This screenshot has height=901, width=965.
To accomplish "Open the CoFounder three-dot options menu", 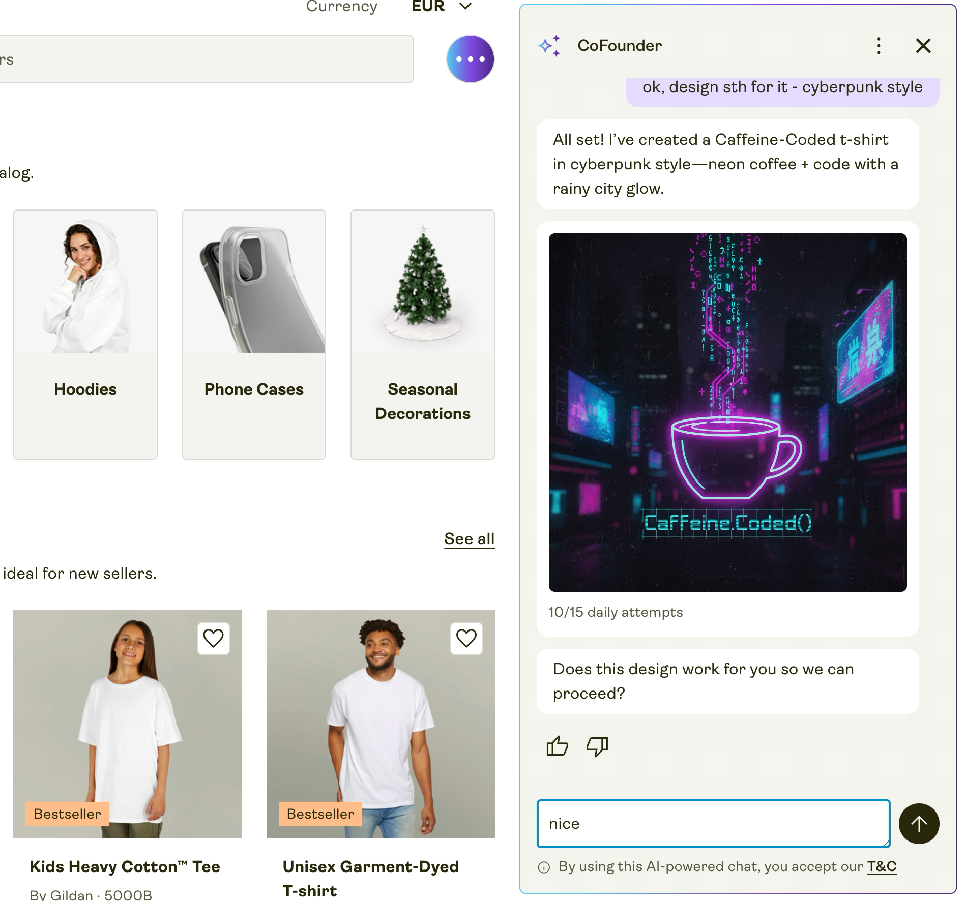I will (879, 46).
